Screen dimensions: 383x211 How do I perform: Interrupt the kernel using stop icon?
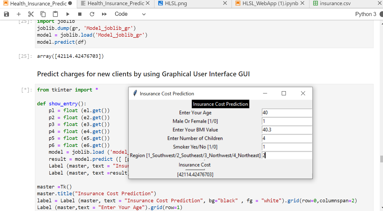tap(80, 14)
